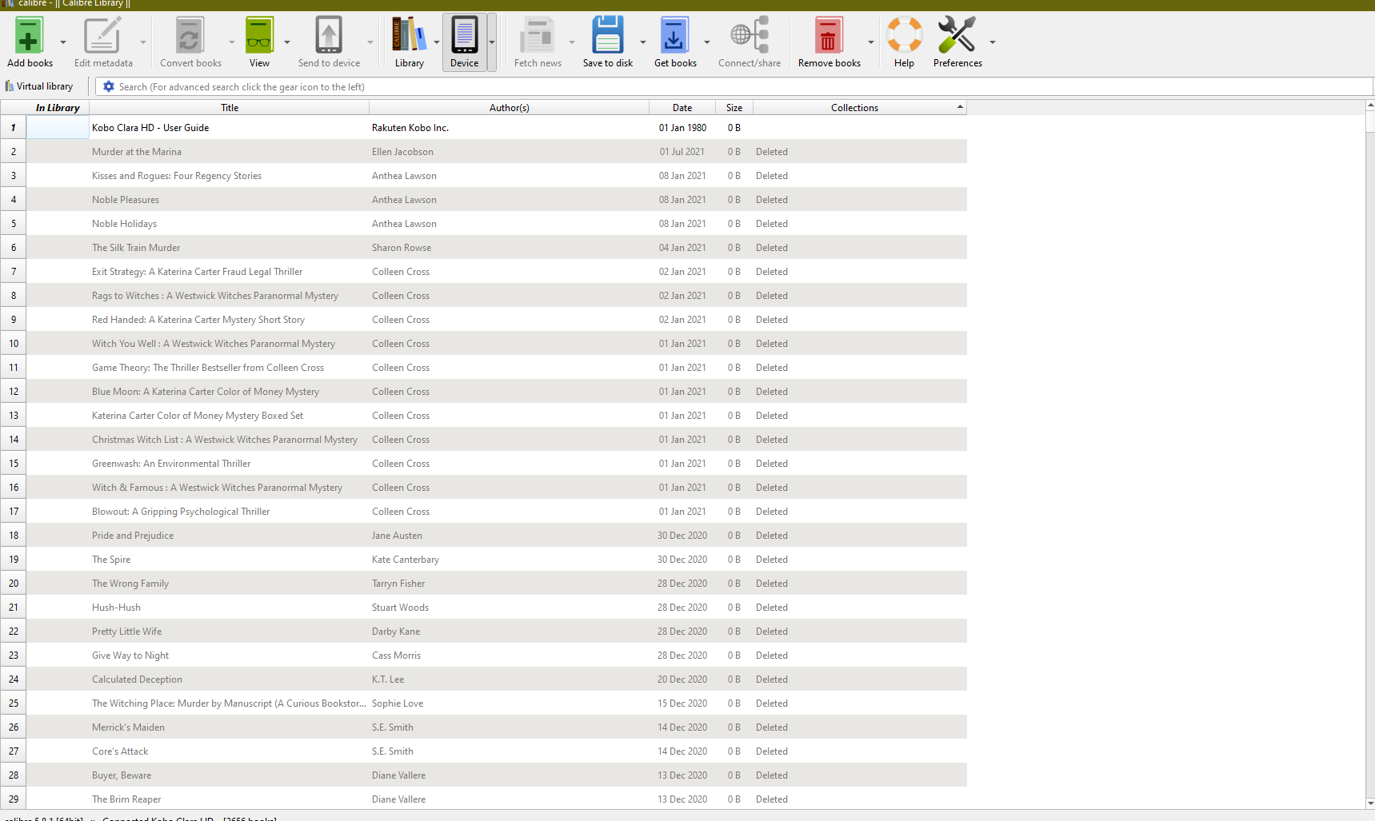Click the book list scrollbar's down arrow
1375x821 pixels.
(1370, 803)
